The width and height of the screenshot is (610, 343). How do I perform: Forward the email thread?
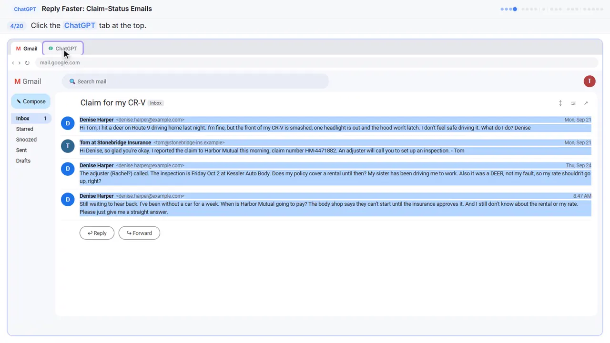point(139,233)
